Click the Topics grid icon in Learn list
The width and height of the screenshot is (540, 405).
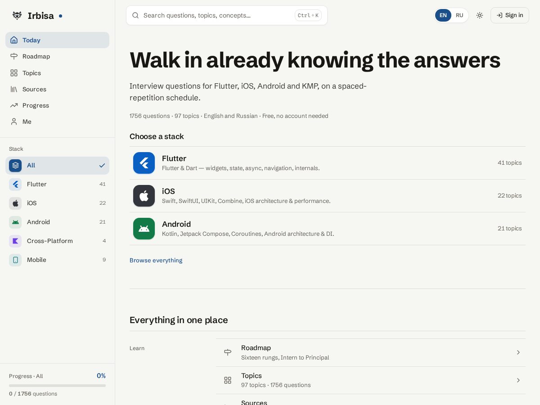(228, 380)
